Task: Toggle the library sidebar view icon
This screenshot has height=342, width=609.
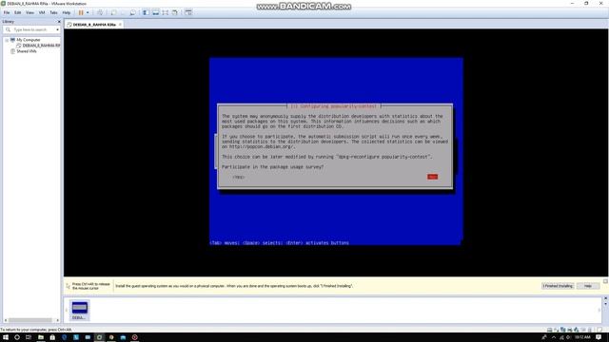Action: click(x=146, y=12)
